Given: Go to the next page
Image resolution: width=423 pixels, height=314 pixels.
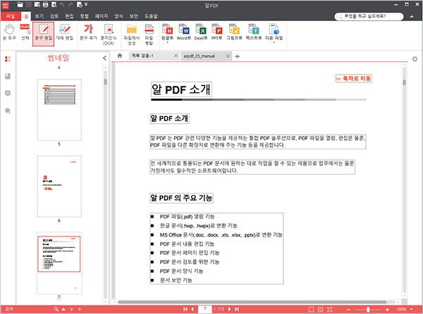Looking at the screenshot, I should click(230, 309).
